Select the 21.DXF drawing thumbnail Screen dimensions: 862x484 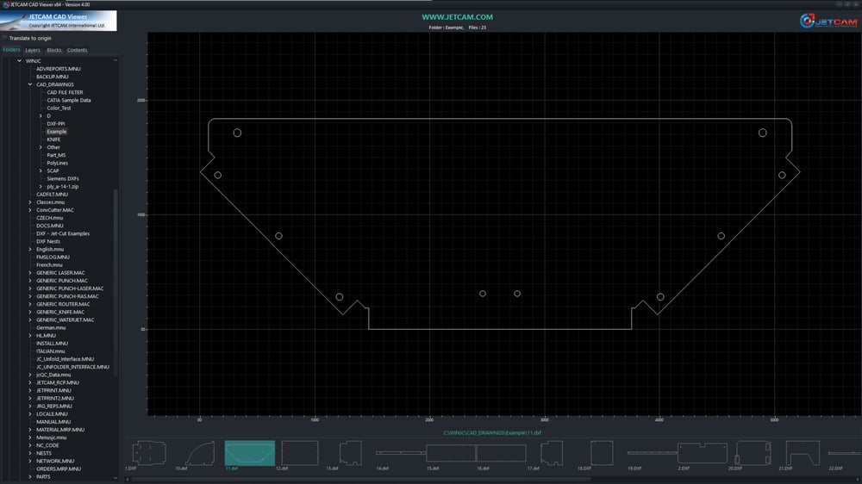point(797,453)
